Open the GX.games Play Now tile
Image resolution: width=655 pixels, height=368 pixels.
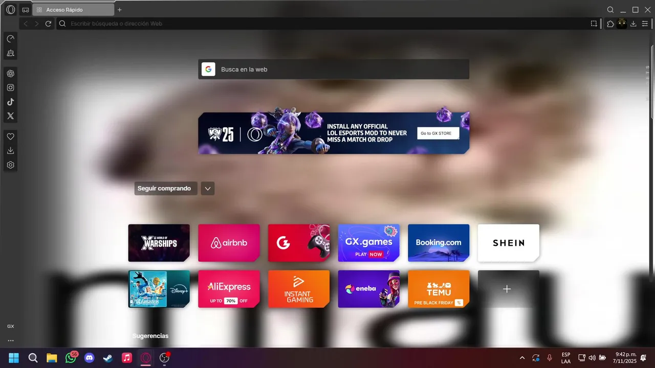(x=368, y=243)
